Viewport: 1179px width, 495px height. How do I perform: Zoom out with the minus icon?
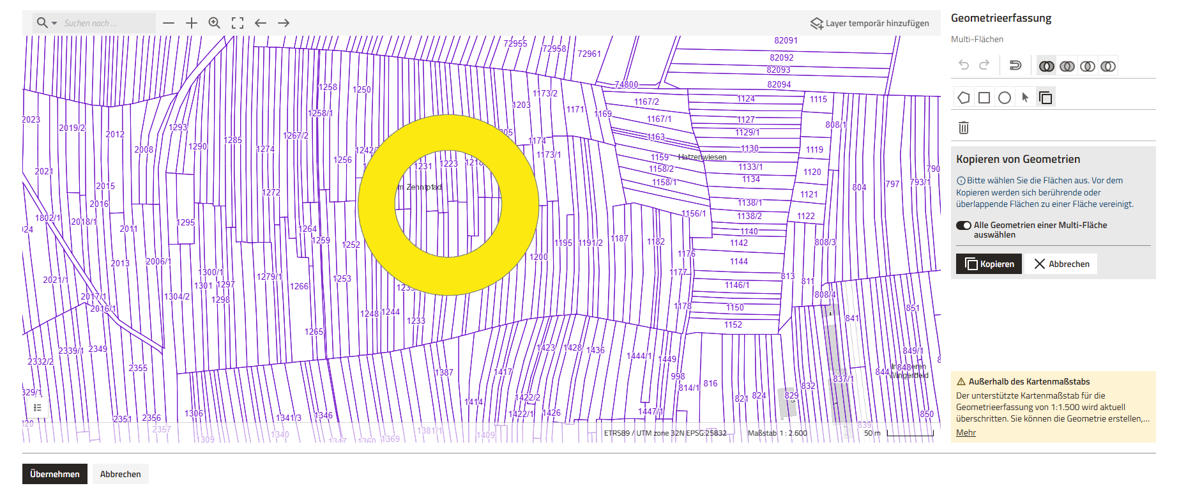pyautogui.click(x=169, y=23)
